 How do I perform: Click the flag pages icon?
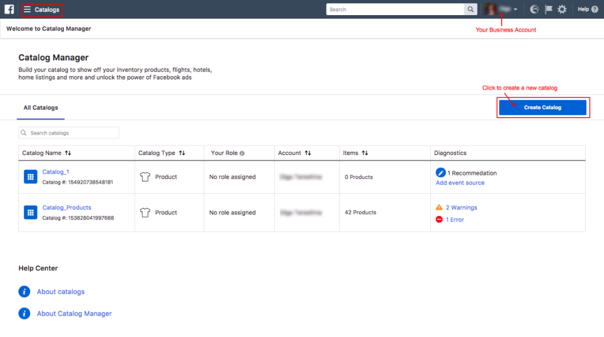[x=548, y=10]
